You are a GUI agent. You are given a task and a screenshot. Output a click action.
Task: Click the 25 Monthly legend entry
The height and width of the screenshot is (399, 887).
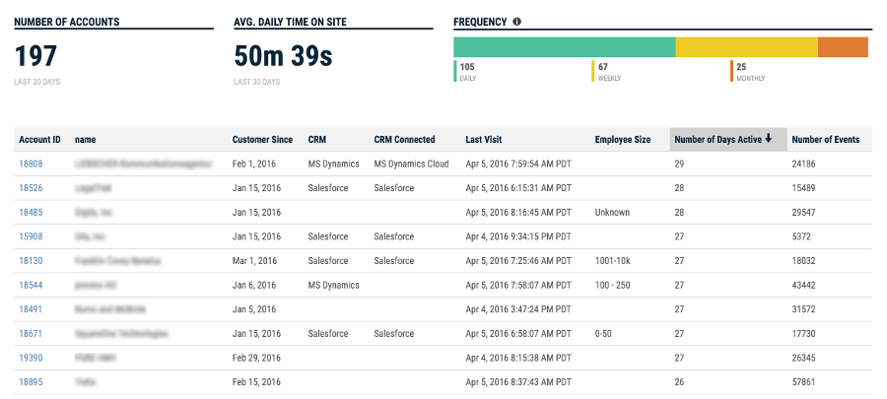[748, 71]
